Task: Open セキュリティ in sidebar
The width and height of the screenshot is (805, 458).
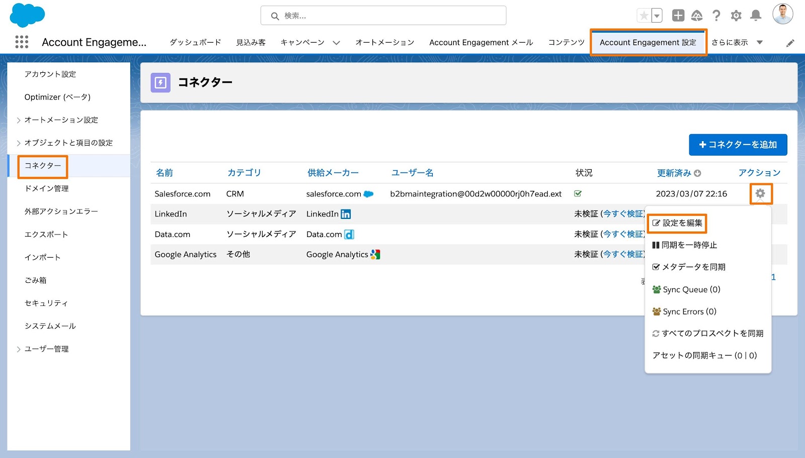Action: [46, 303]
